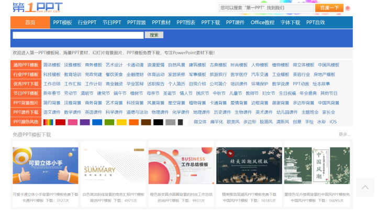Click 时尚PPT模板 under the third card
The image size is (377, 213).
click(169, 201)
